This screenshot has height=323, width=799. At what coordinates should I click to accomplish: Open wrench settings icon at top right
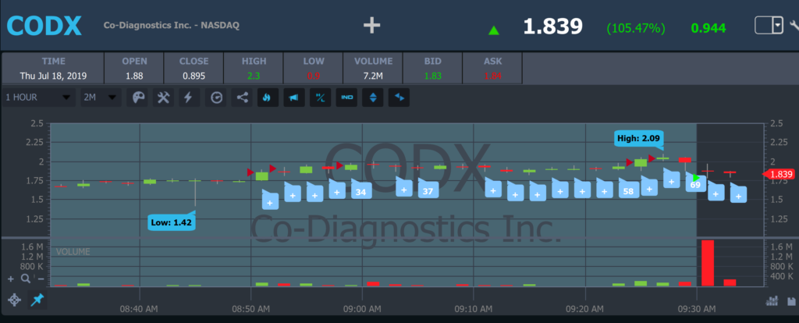pos(794,26)
